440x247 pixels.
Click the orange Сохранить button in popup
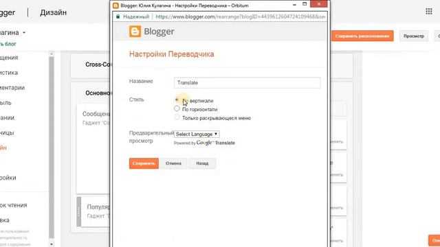tap(144, 163)
